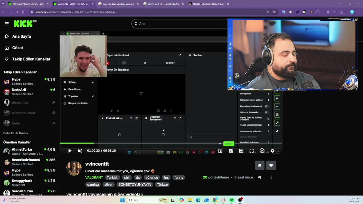Open sadecemutsuz offline channel
The height and width of the screenshot is (204, 363).
[29, 113]
